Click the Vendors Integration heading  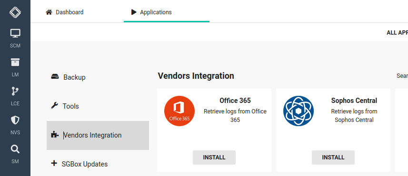[196, 76]
